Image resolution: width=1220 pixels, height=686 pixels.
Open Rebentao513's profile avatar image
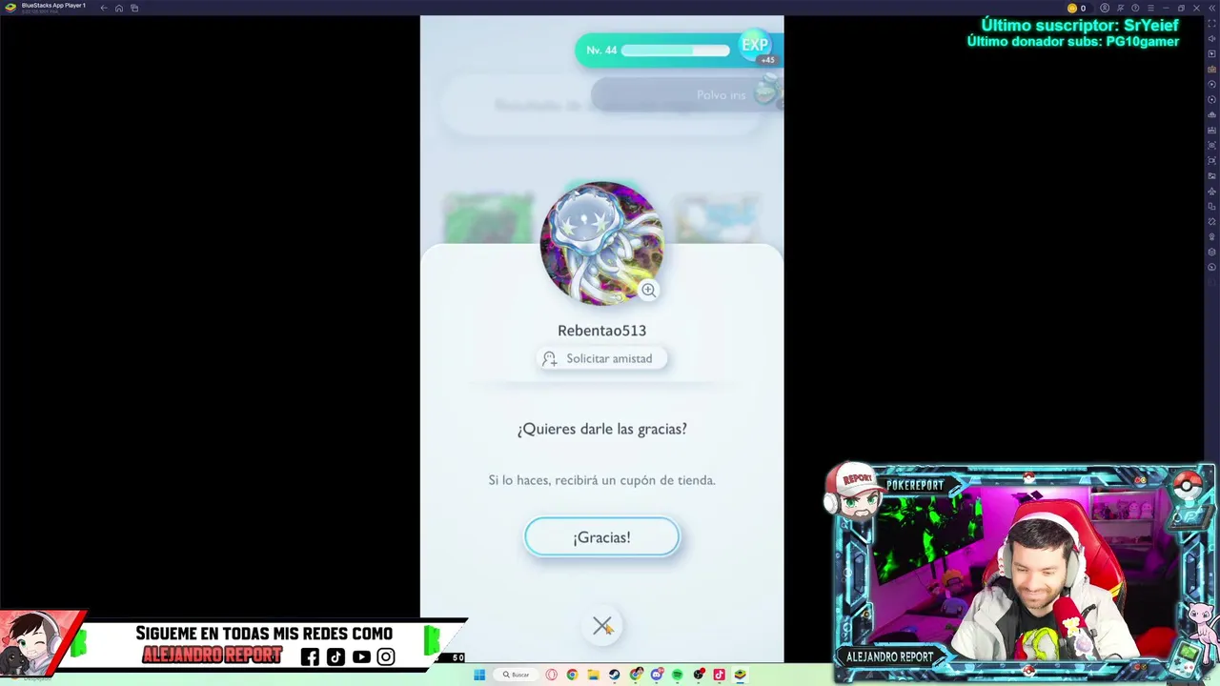point(601,243)
